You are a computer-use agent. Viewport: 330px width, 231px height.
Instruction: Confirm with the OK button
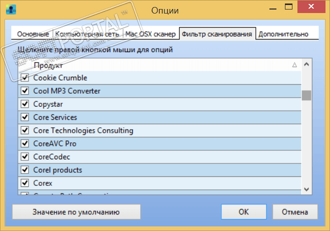click(244, 212)
